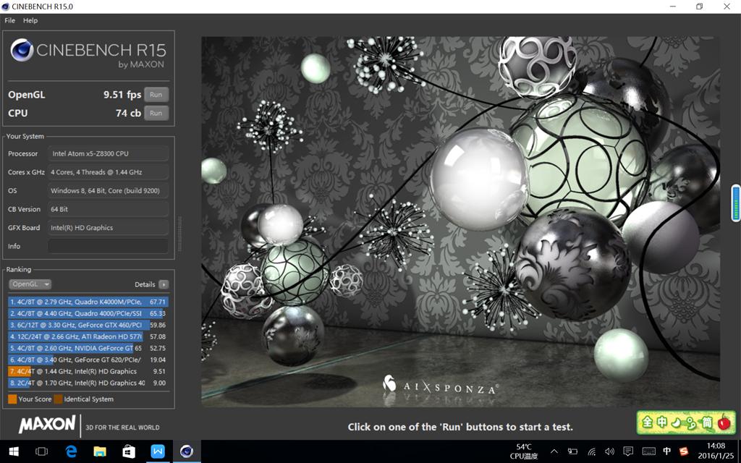Expand ranking Details with arrow button
This screenshot has height=463, width=741.
164,284
